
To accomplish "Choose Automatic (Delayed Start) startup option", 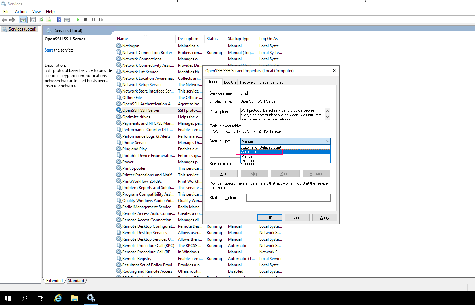I will [285, 147].
